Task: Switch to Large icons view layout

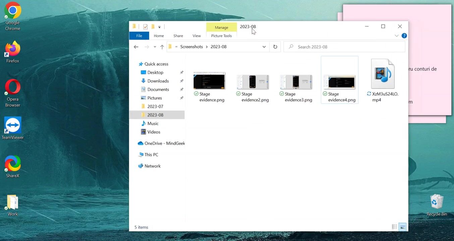Action: point(402,227)
